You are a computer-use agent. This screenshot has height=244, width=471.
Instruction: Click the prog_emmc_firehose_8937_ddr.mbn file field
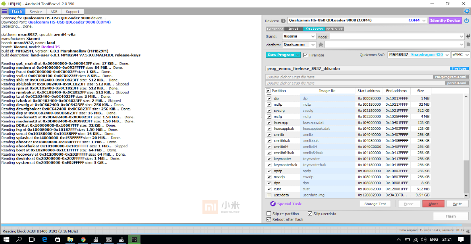pyautogui.click(x=367, y=68)
